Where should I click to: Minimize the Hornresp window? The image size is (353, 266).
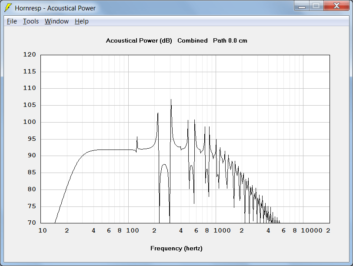(x=302, y=6)
